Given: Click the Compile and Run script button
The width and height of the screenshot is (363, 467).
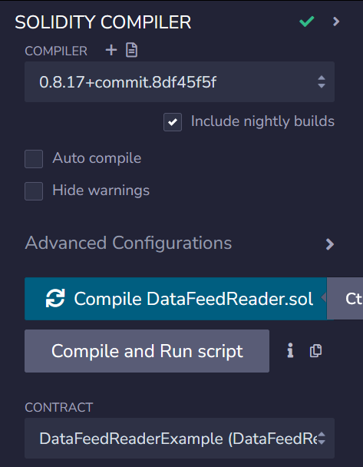Looking at the screenshot, I should [x=147, y=351].
